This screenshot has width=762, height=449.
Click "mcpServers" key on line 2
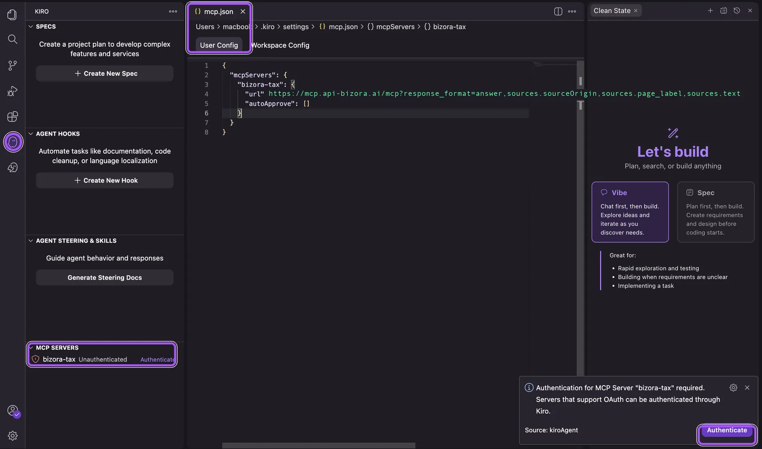[252, 75]
